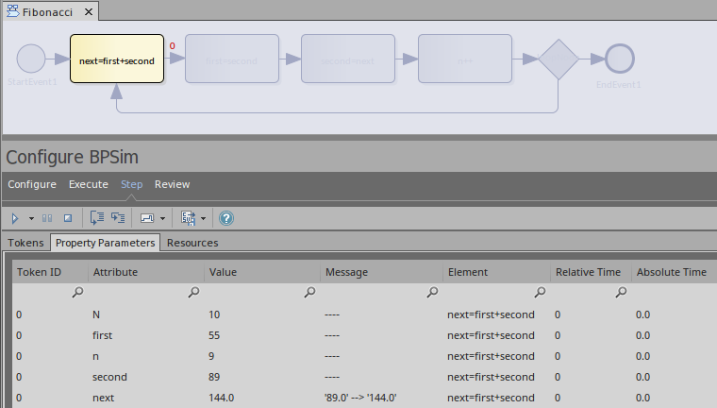This screenshot has width=717, height=408.
Task: Switch to the Resources tab
Action: coord(192,243)
